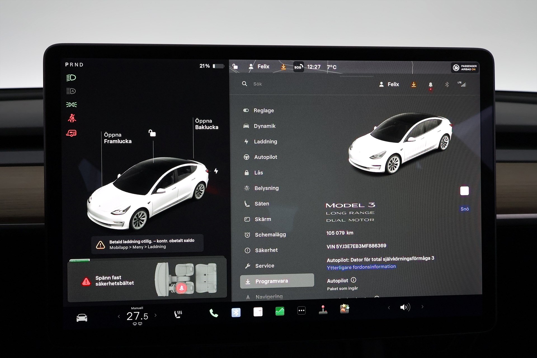The height and width of the screenshot is (358, 537).
Task: Open the three-dots app launcher
Action: [301, 310]
